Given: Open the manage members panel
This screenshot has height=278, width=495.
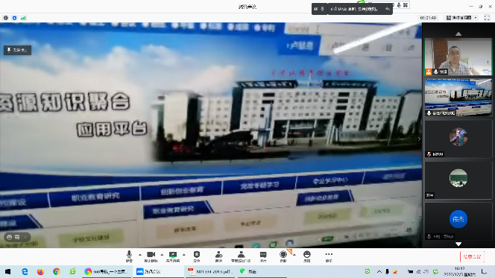Looking at the screenshot, I should 241,256.
